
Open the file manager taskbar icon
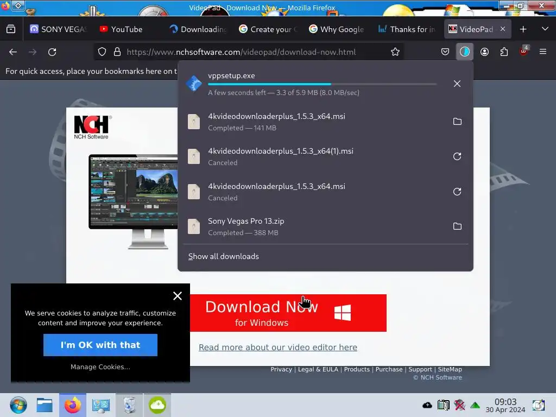click(45, 405)
